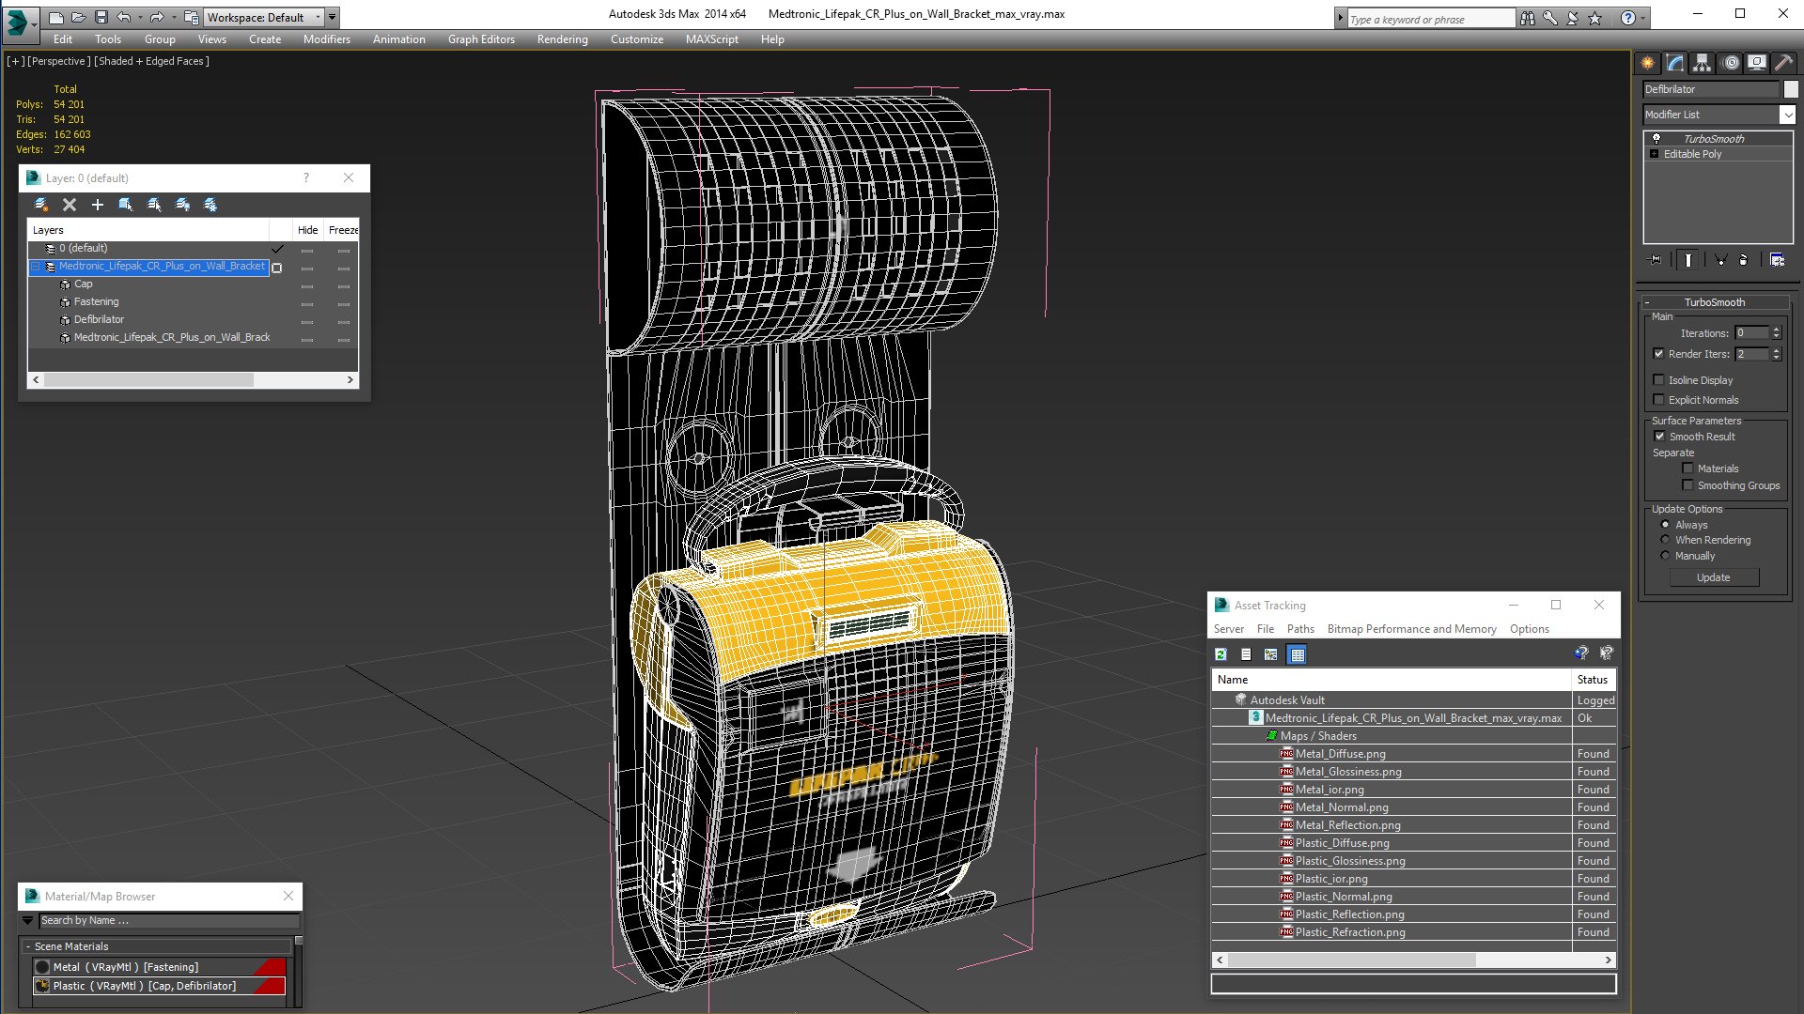
Task: Collapse Medtronic_Lifepak_CR_Plus_on_Wall_Bracket layer tree
Action: click(x=36, y=267)
